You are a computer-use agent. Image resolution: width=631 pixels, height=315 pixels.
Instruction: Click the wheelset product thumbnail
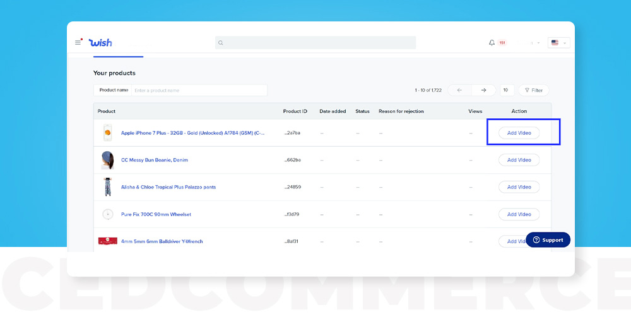pos(107,214)
